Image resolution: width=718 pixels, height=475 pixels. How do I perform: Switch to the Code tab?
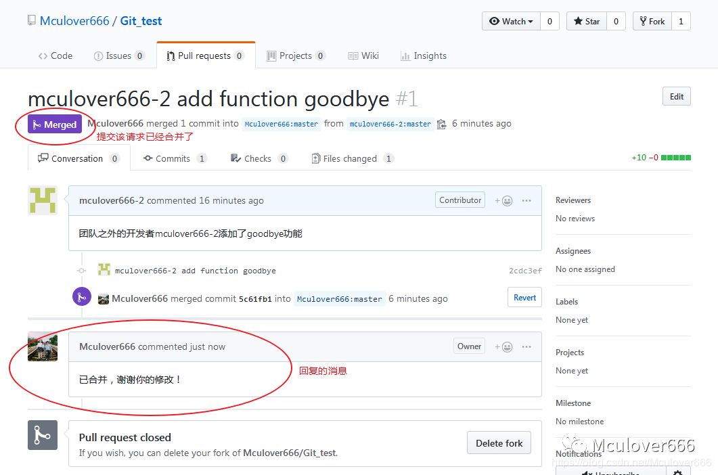tap(55, 55)
